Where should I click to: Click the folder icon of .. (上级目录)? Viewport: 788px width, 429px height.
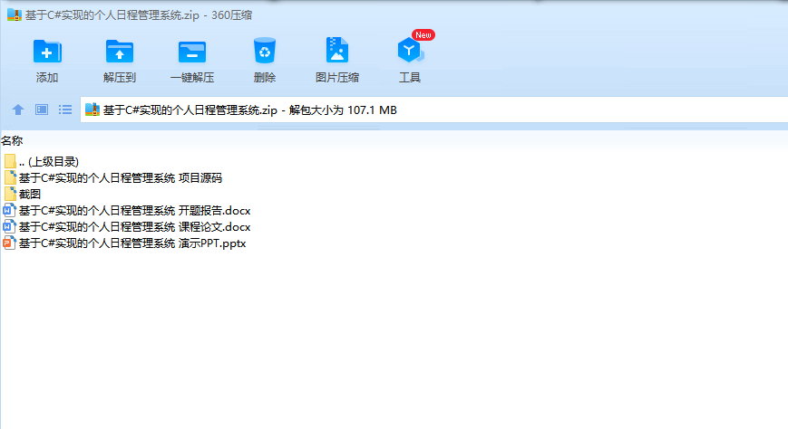[10, 161]
